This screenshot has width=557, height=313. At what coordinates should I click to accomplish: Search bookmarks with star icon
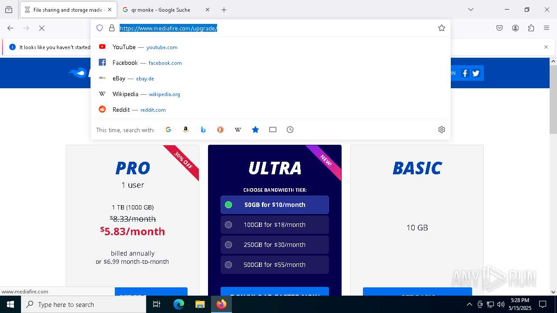tap(255, 130)
